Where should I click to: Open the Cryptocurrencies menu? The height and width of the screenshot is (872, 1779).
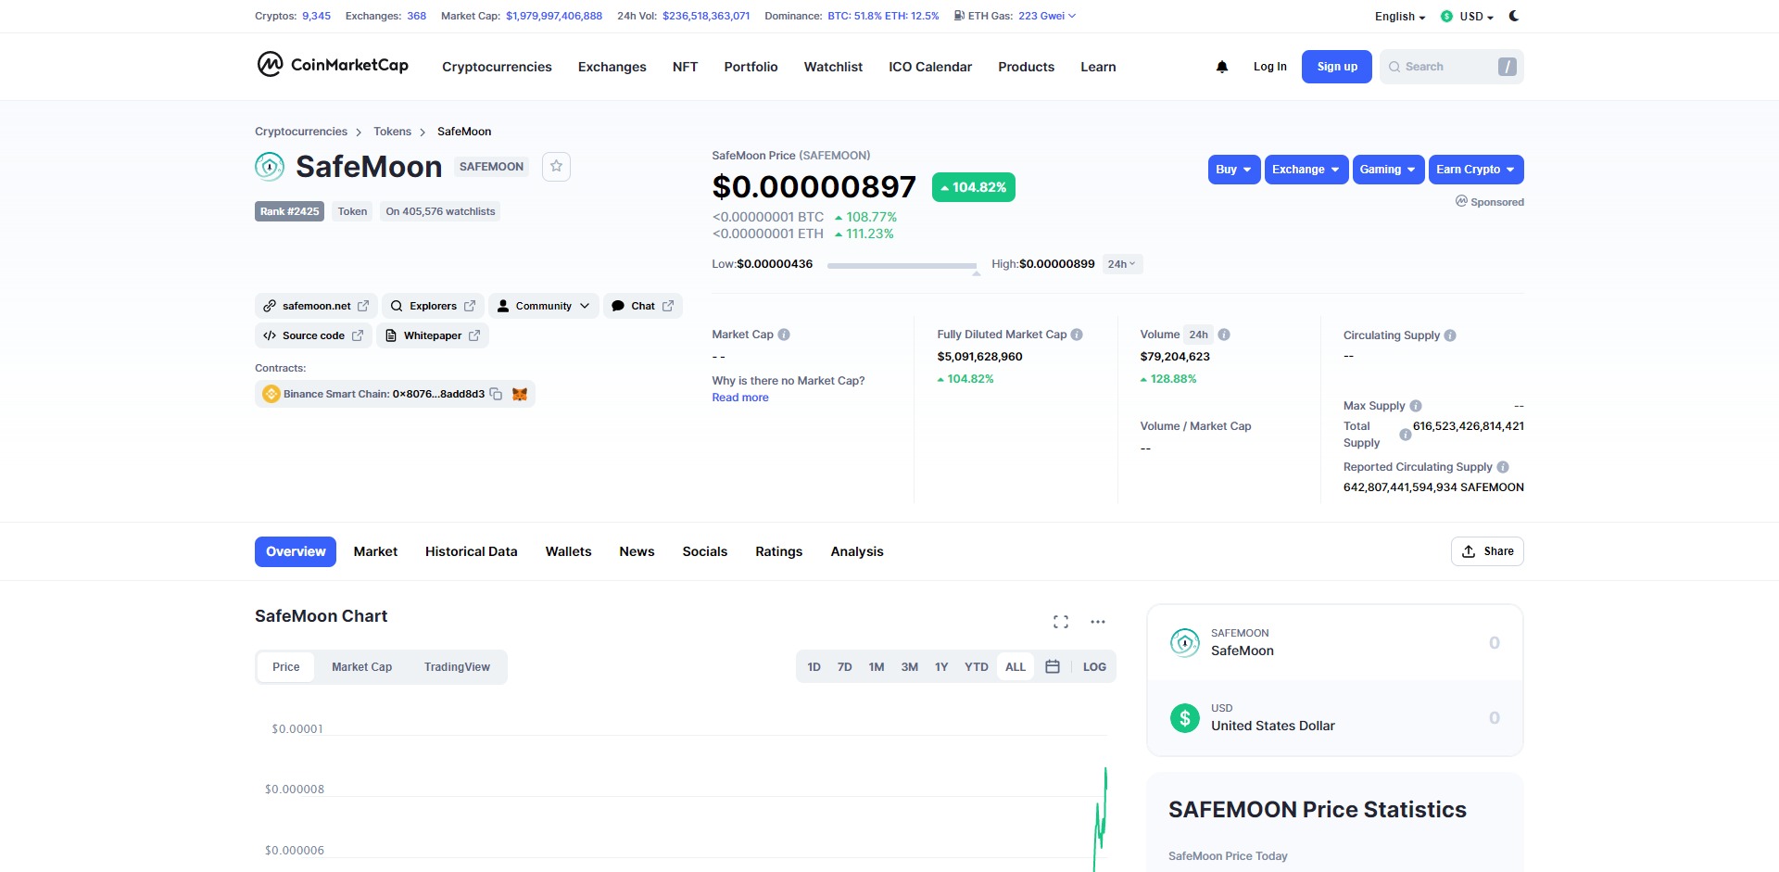tap(497, 67)
